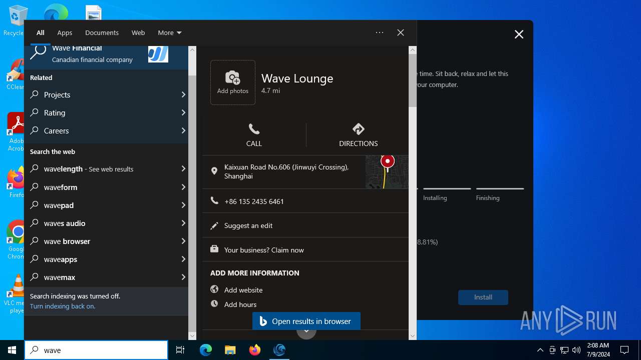
Task: Click the Wave Financial logo thumbnail
Action: click(x=158, y=54)
